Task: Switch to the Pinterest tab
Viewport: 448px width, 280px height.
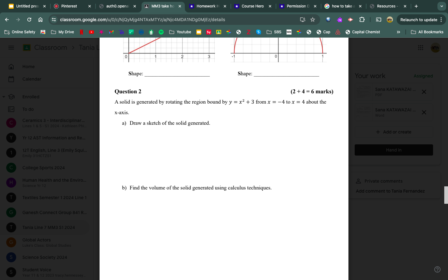Action: click(x=69, y=6)
